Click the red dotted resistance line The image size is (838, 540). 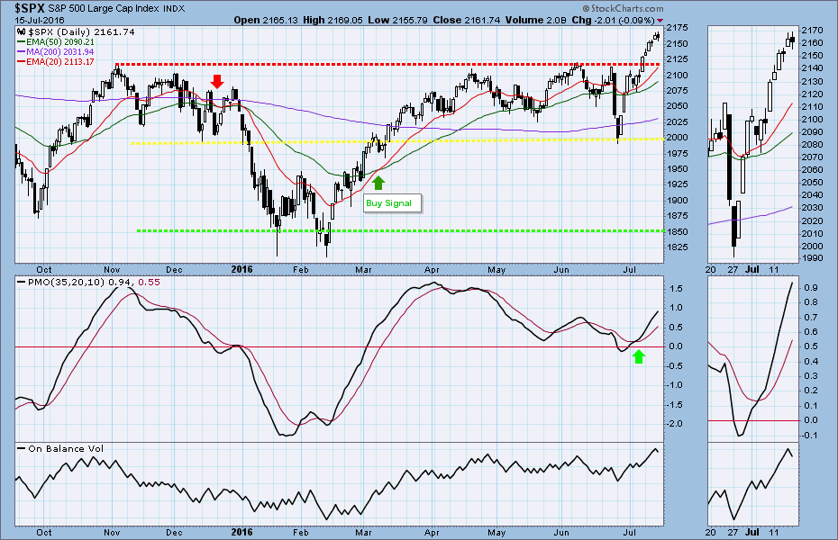point(360,64)
